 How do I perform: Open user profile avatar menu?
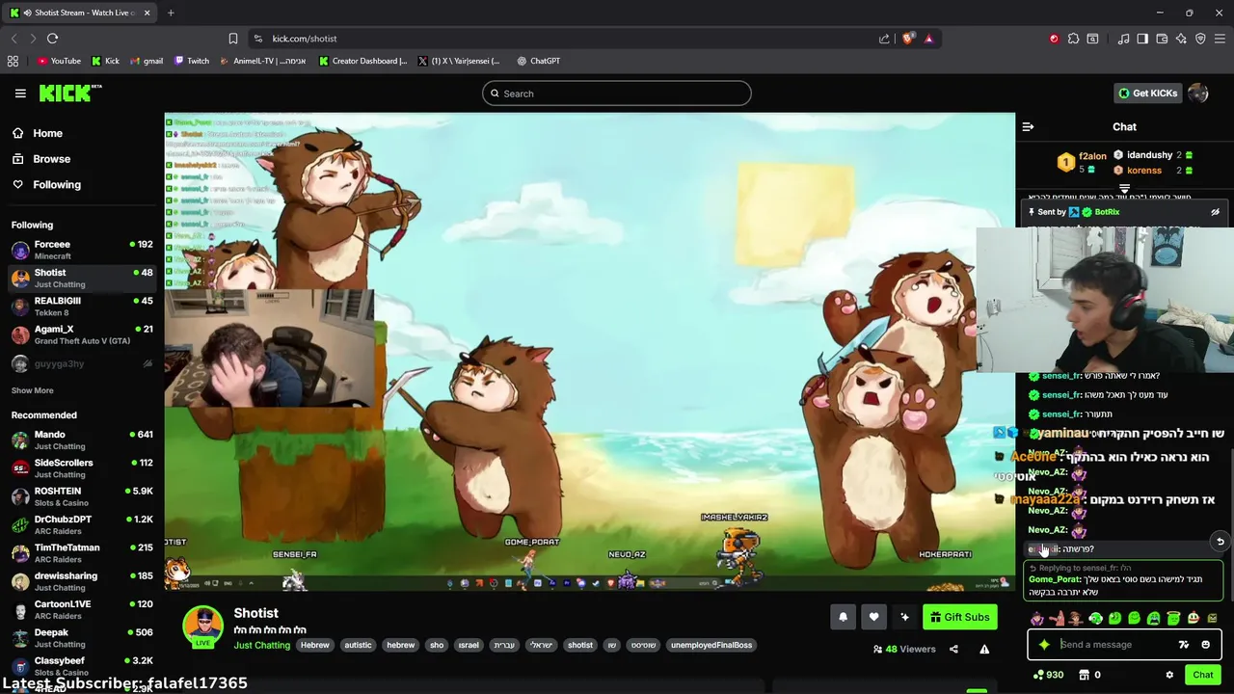coord(1198,93)
